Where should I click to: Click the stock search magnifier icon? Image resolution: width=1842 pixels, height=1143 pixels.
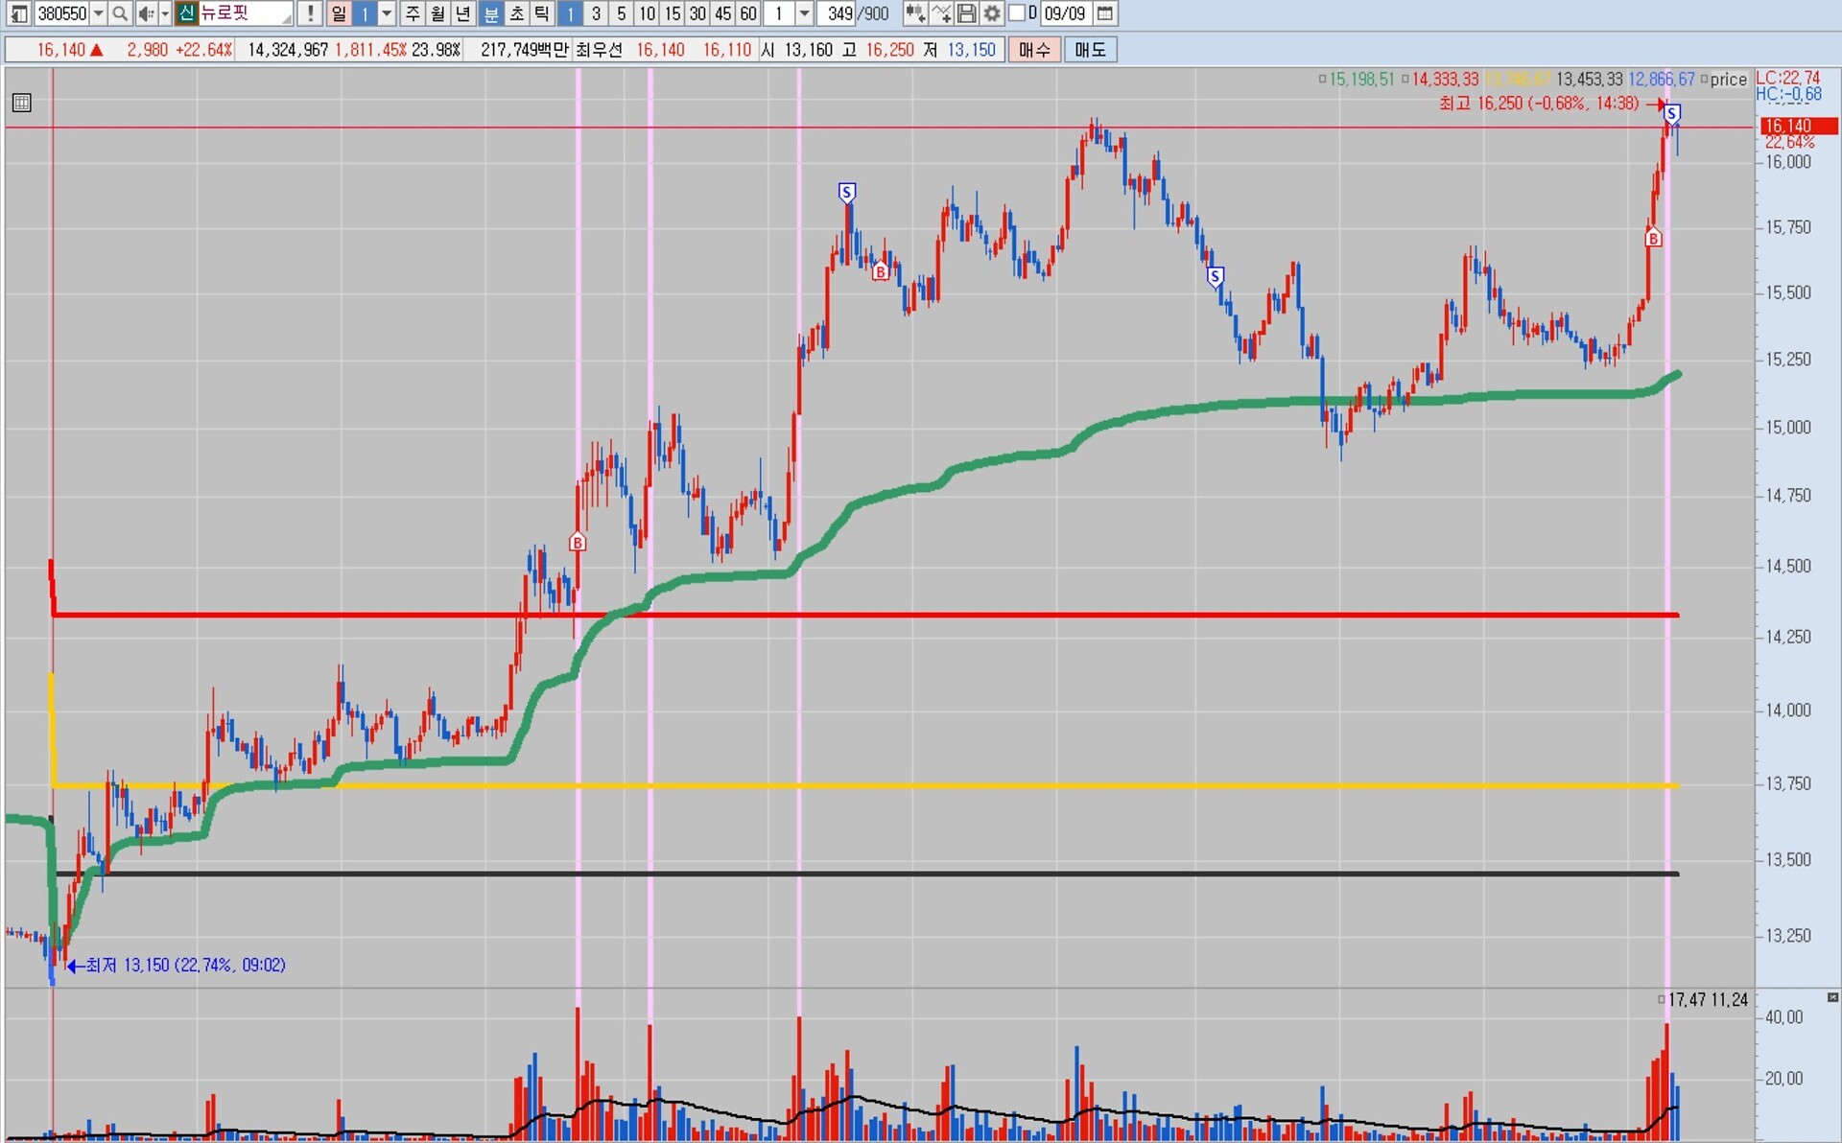pos(120,13)
